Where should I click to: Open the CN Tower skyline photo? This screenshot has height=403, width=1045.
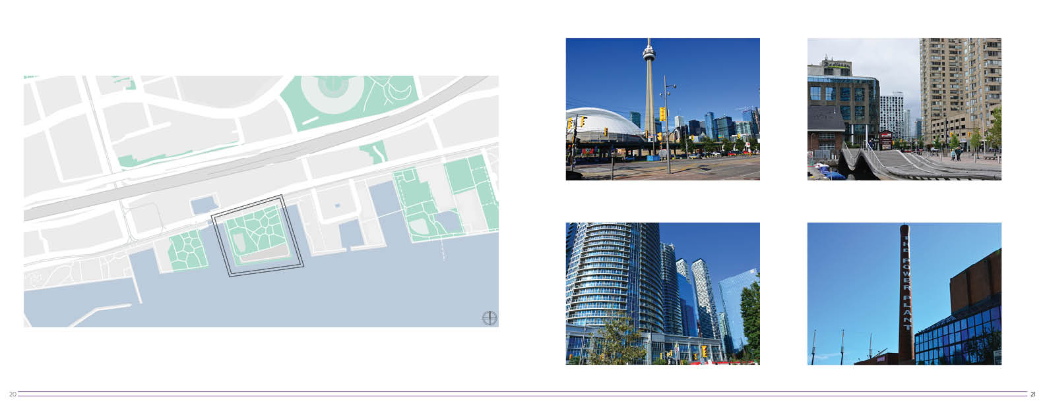click(662, 109)
